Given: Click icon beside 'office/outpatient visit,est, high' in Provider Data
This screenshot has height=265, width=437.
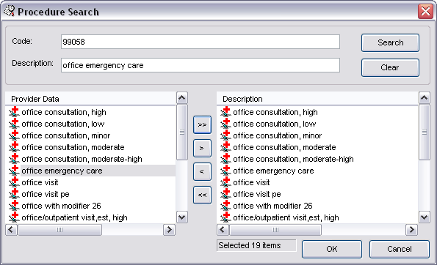Looking at the screenshot, I should click(14, 217).
